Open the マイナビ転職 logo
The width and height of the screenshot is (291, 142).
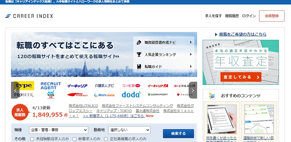pyautogui.click(x=51, y=95)
